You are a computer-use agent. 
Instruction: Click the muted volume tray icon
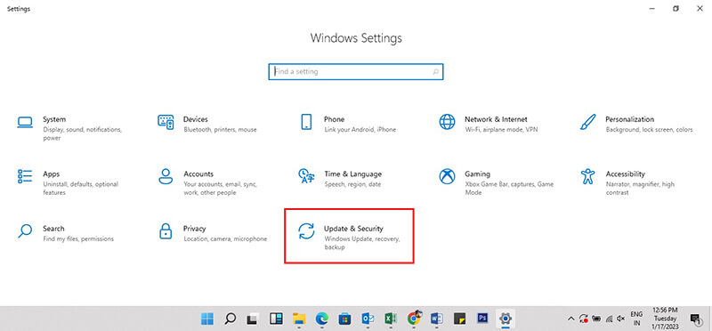(620, 319)
